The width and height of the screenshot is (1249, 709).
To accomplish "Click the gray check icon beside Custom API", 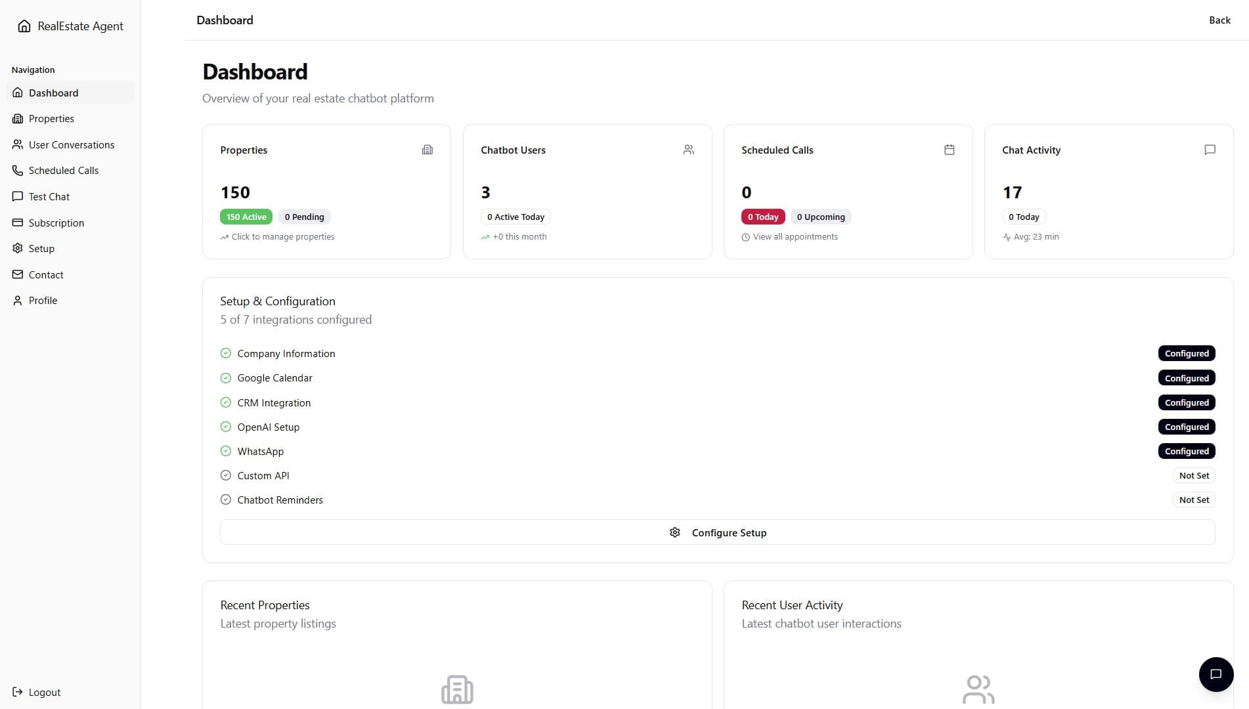I will 226,475.
